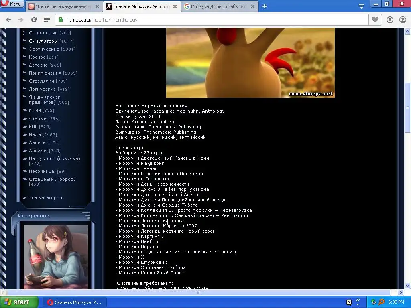411x308 pixels.
Task: Open the Песочницы [89] category
Action: point(47,171)
